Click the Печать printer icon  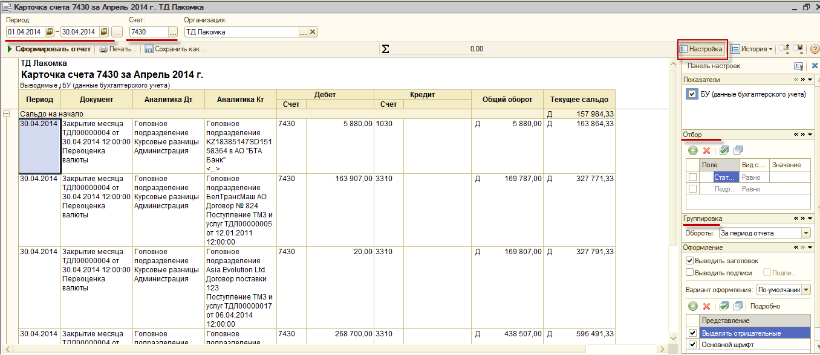104,49
